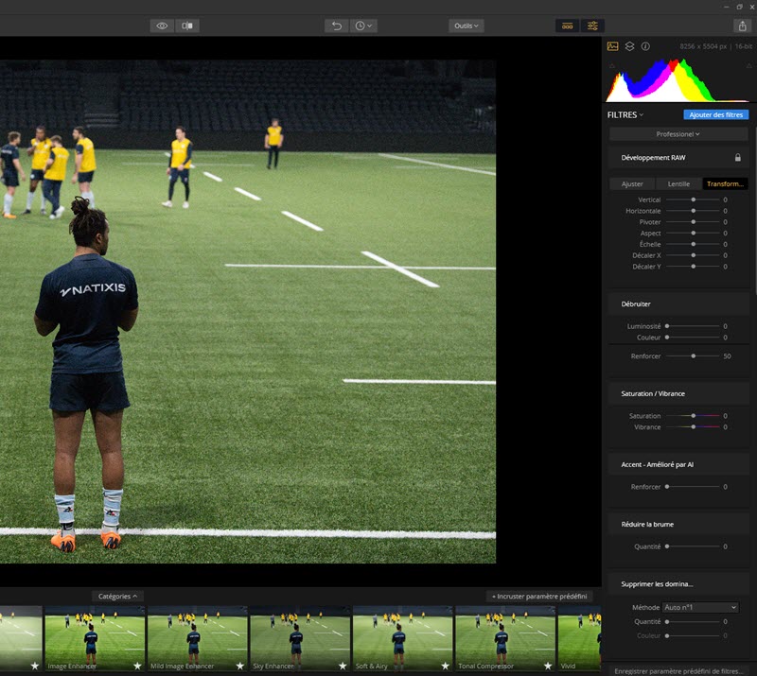Select the Transform tab
Viewport: 757px width, 676px height.
(725, 183)
